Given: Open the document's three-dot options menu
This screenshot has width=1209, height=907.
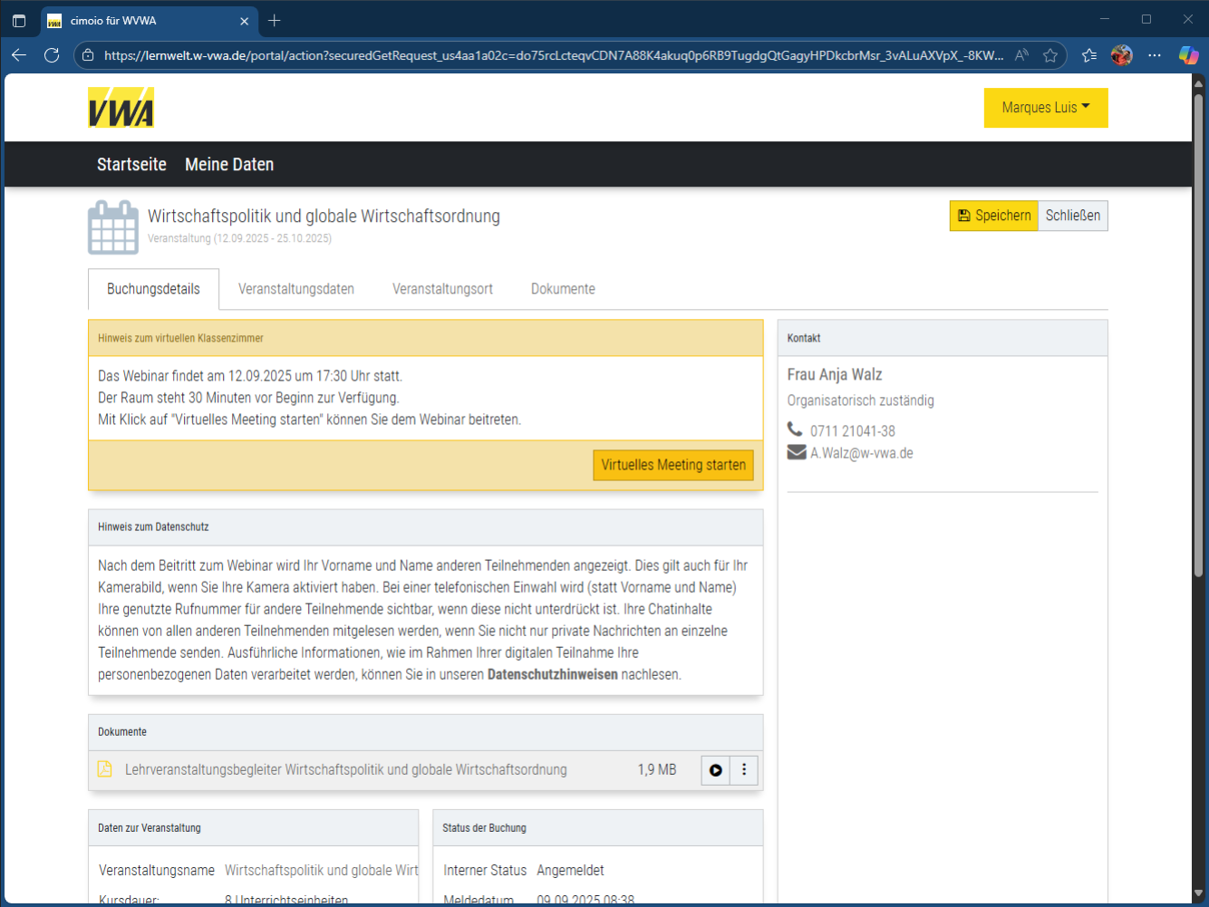Looking at the screenshot, I should [x=744, y=770].
